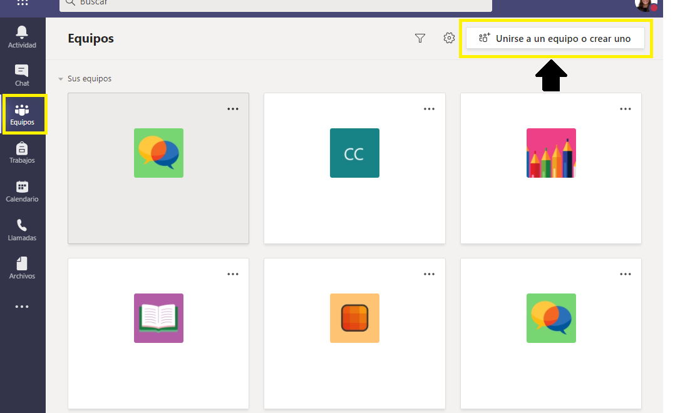This screenshot has height=413, width=685.
Task: Open the purple open-book team avatar
Action: (158, 318)
